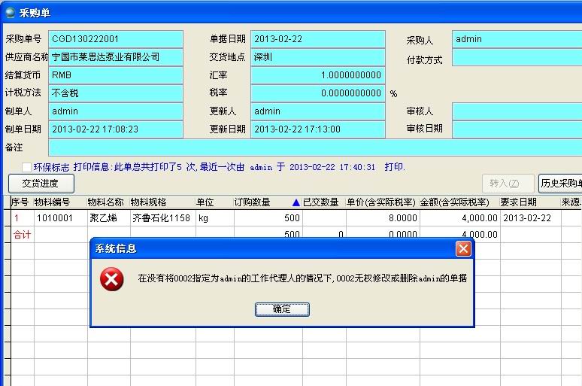
Task: Click the 供应商名称 input field
Action: pos(116,57)
